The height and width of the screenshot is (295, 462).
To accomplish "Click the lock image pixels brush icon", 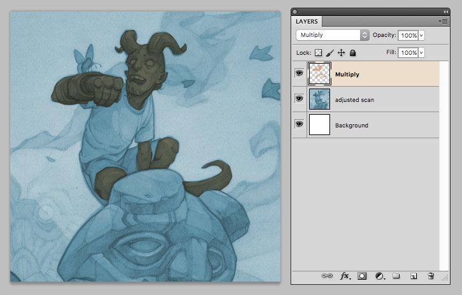I will pyautogui.click(x=330, y=53).
